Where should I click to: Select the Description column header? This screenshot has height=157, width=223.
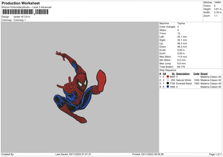(183, 73)
